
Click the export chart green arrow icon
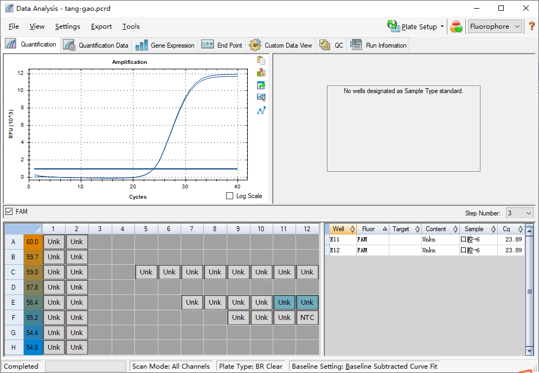pyautogui.click(x=261, y=85)
